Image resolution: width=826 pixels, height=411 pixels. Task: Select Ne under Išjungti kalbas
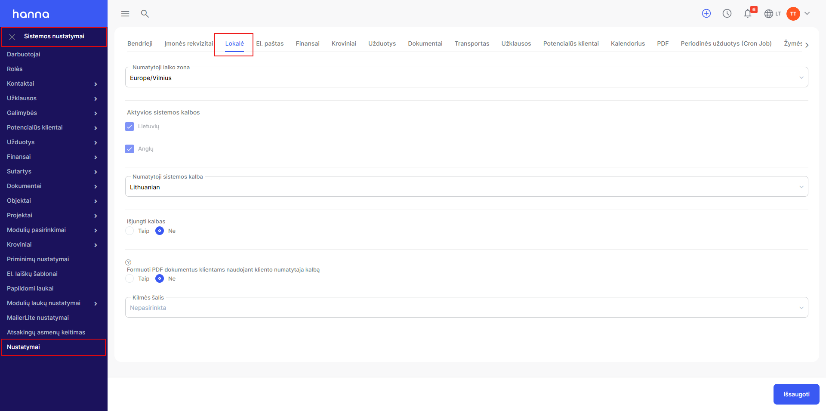pos(160,231)
